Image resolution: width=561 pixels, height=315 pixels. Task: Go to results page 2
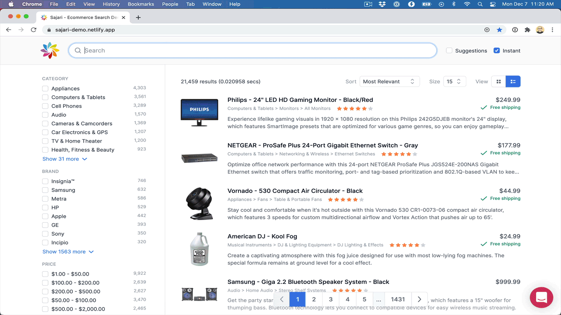point(314,299)
